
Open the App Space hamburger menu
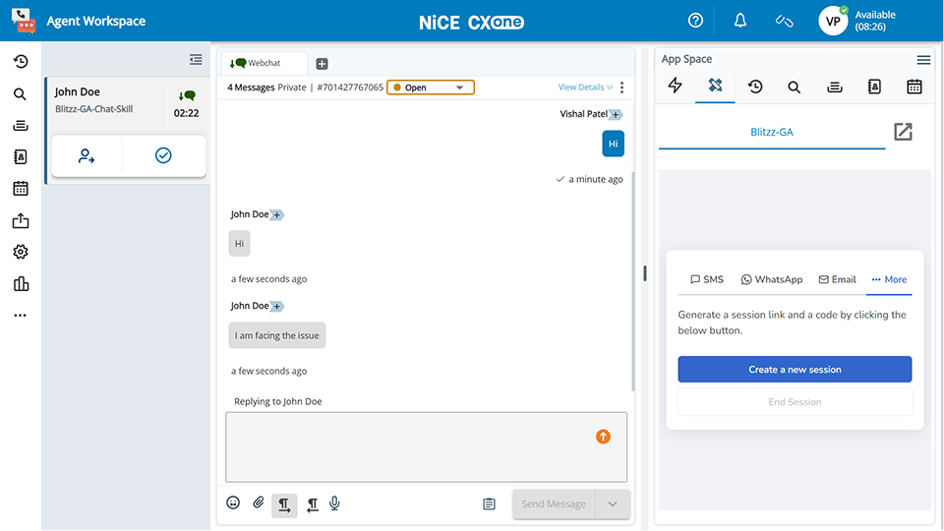923,60
